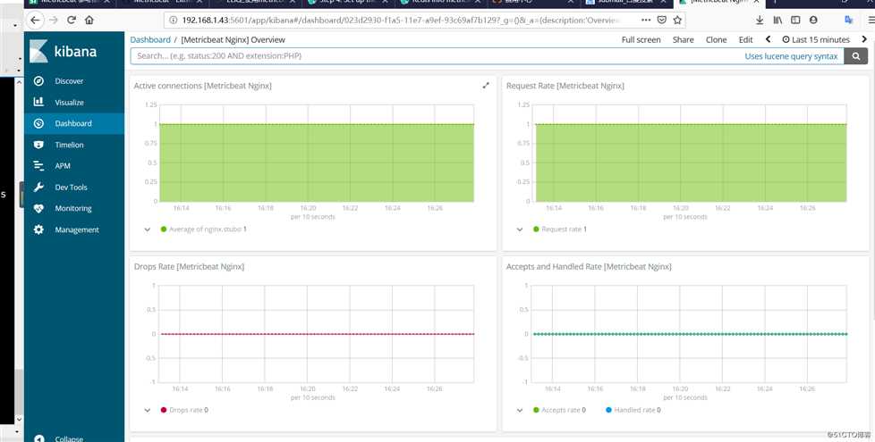Click the Average of nginx.stubs legend label
Viewport: 875px width, 442px height.
[x=208, y=229]
